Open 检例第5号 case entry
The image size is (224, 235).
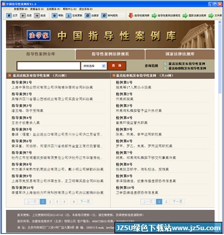pos(163,132)
